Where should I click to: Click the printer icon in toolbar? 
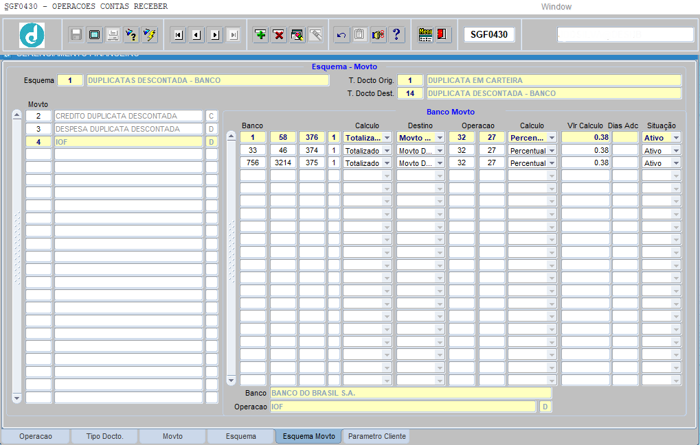click(x=113, y=34)
